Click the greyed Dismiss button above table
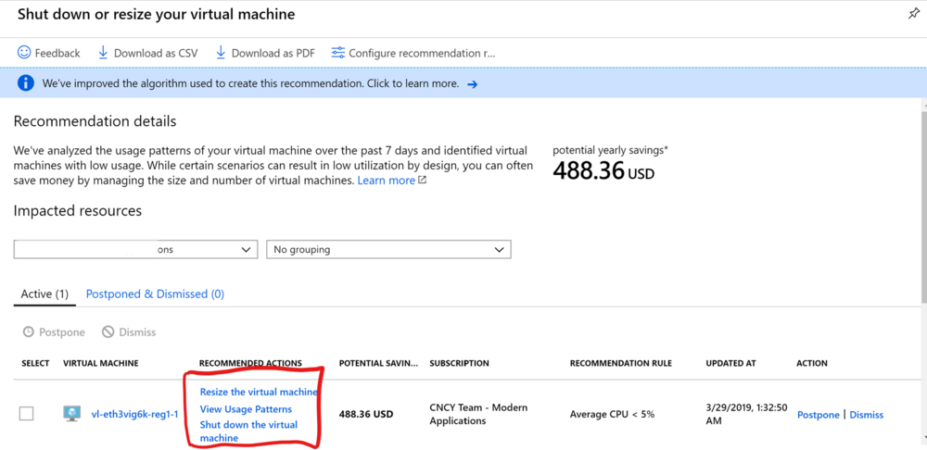The width and height of the screenshot is (927, 450). tap(129, 331)
